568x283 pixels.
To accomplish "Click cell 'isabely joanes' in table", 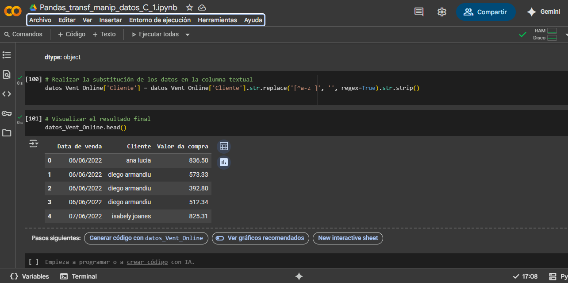I will tap(131, 216).
